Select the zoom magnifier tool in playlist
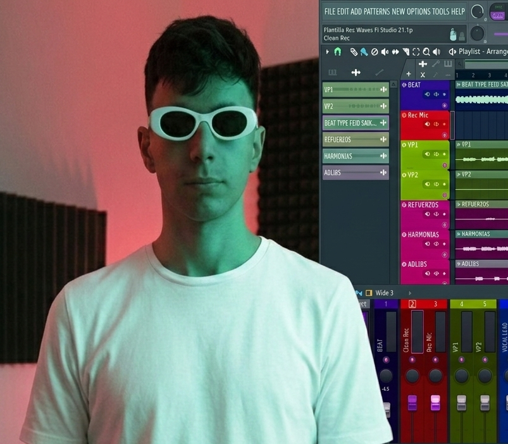This screenshot has height=444, width=508. tap(426, 52)
